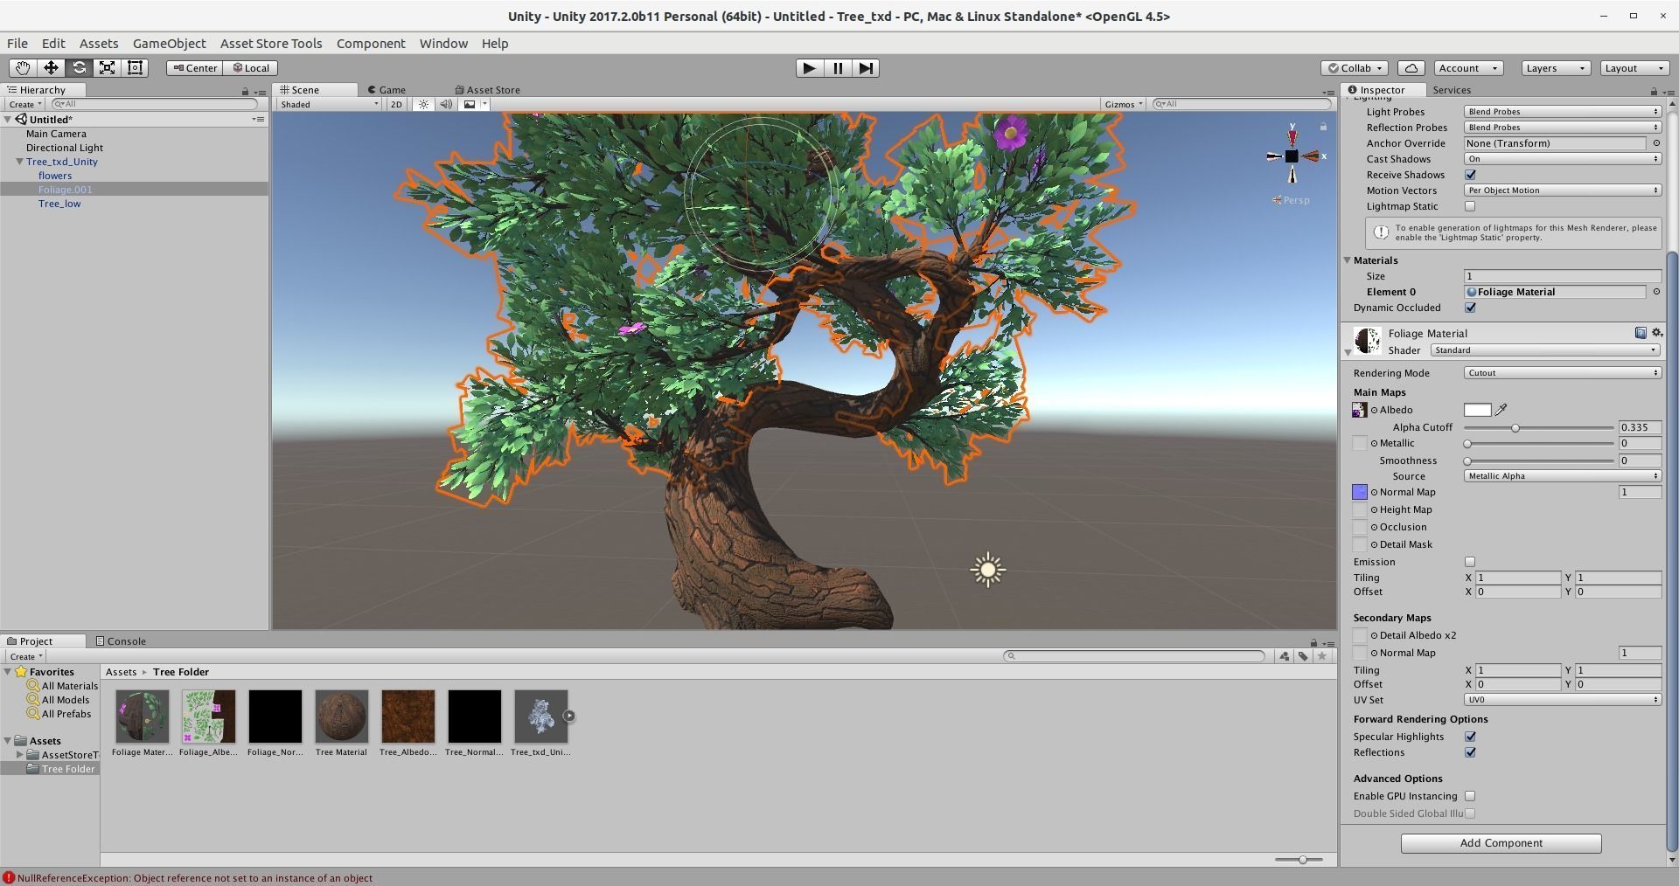The image size is (1679, 886).
Task: Toggle Center pivot button
Action: pyautogui.click(x=195, y=68)
